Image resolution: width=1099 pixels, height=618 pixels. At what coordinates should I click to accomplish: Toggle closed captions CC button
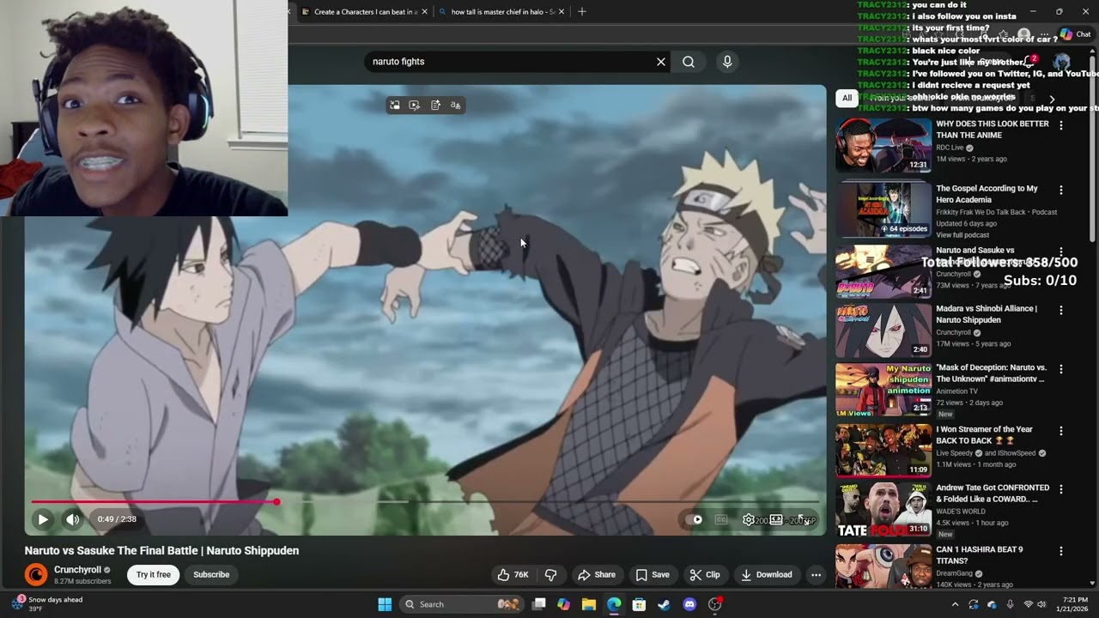point(721,519)
